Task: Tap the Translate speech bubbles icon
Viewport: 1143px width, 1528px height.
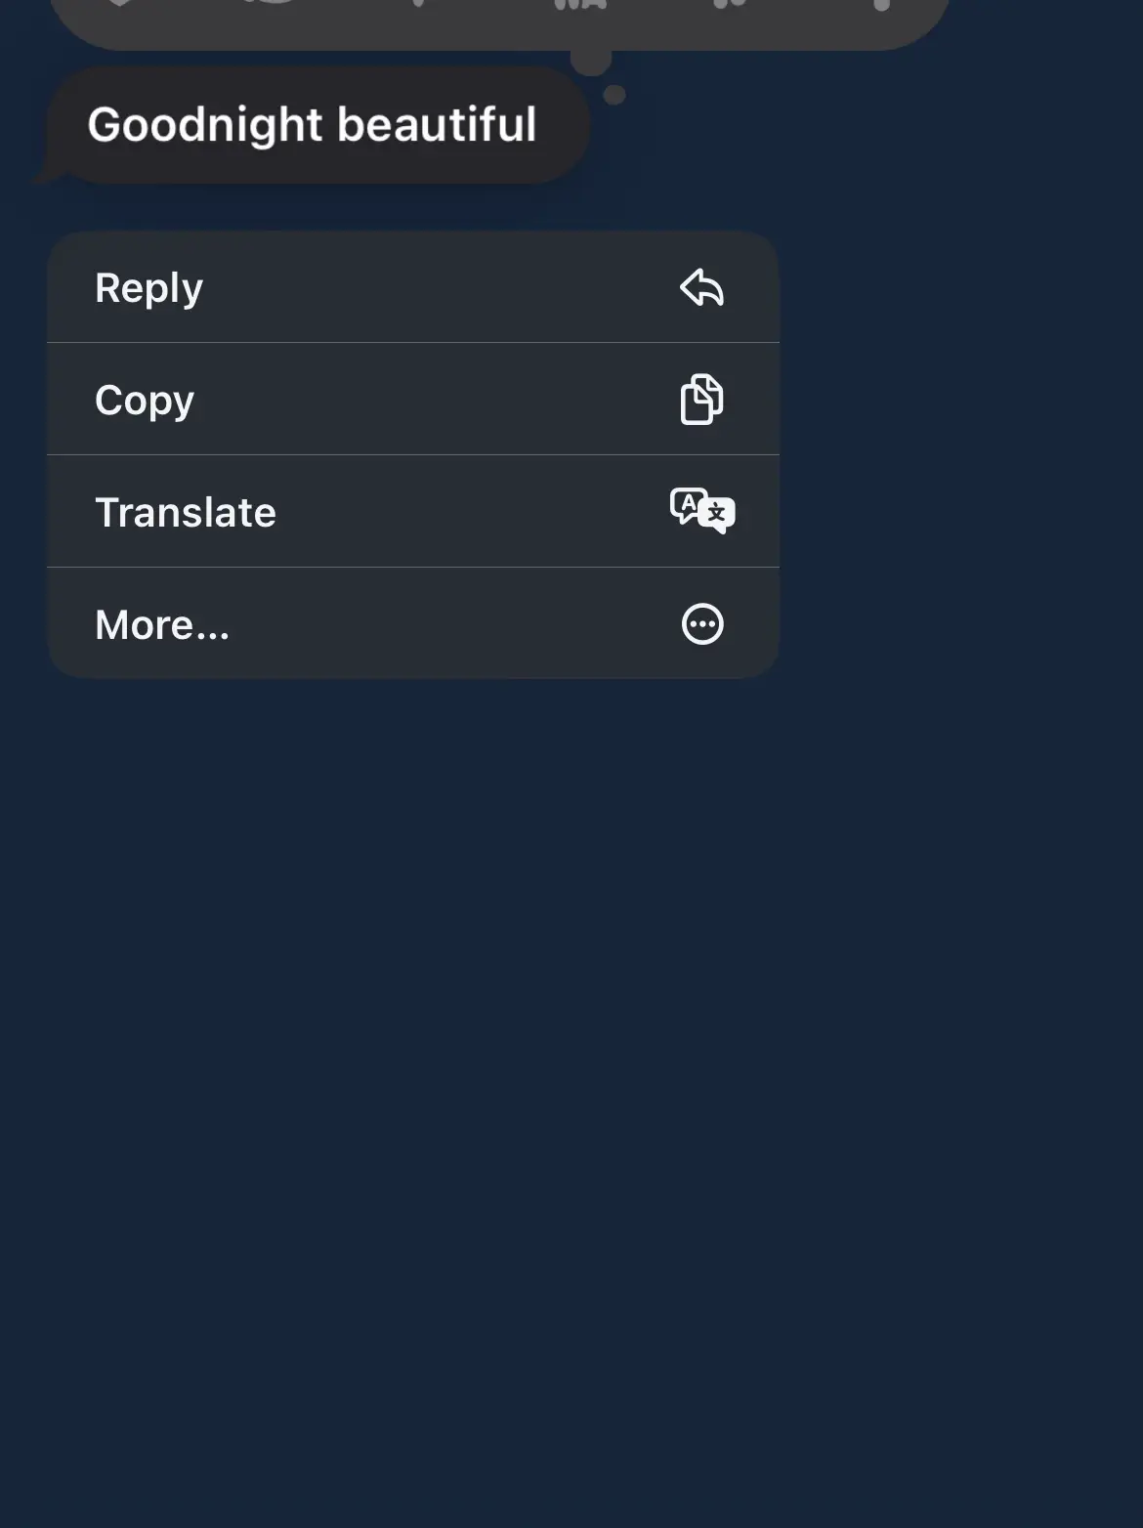Action: [x=701, y=511]
